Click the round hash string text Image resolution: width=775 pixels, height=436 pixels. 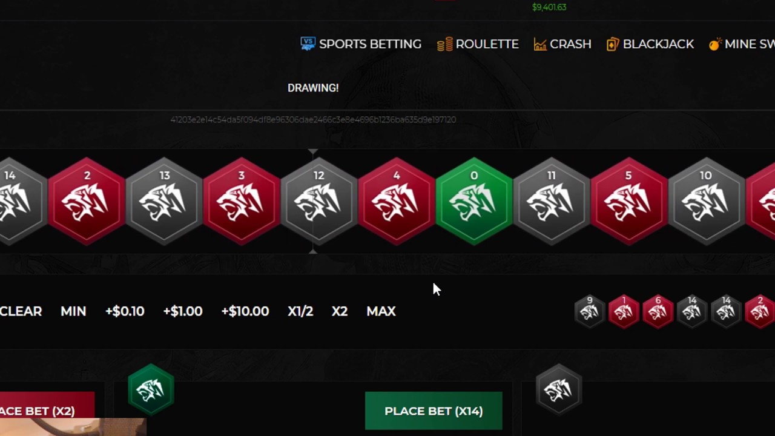click(313, 120)
